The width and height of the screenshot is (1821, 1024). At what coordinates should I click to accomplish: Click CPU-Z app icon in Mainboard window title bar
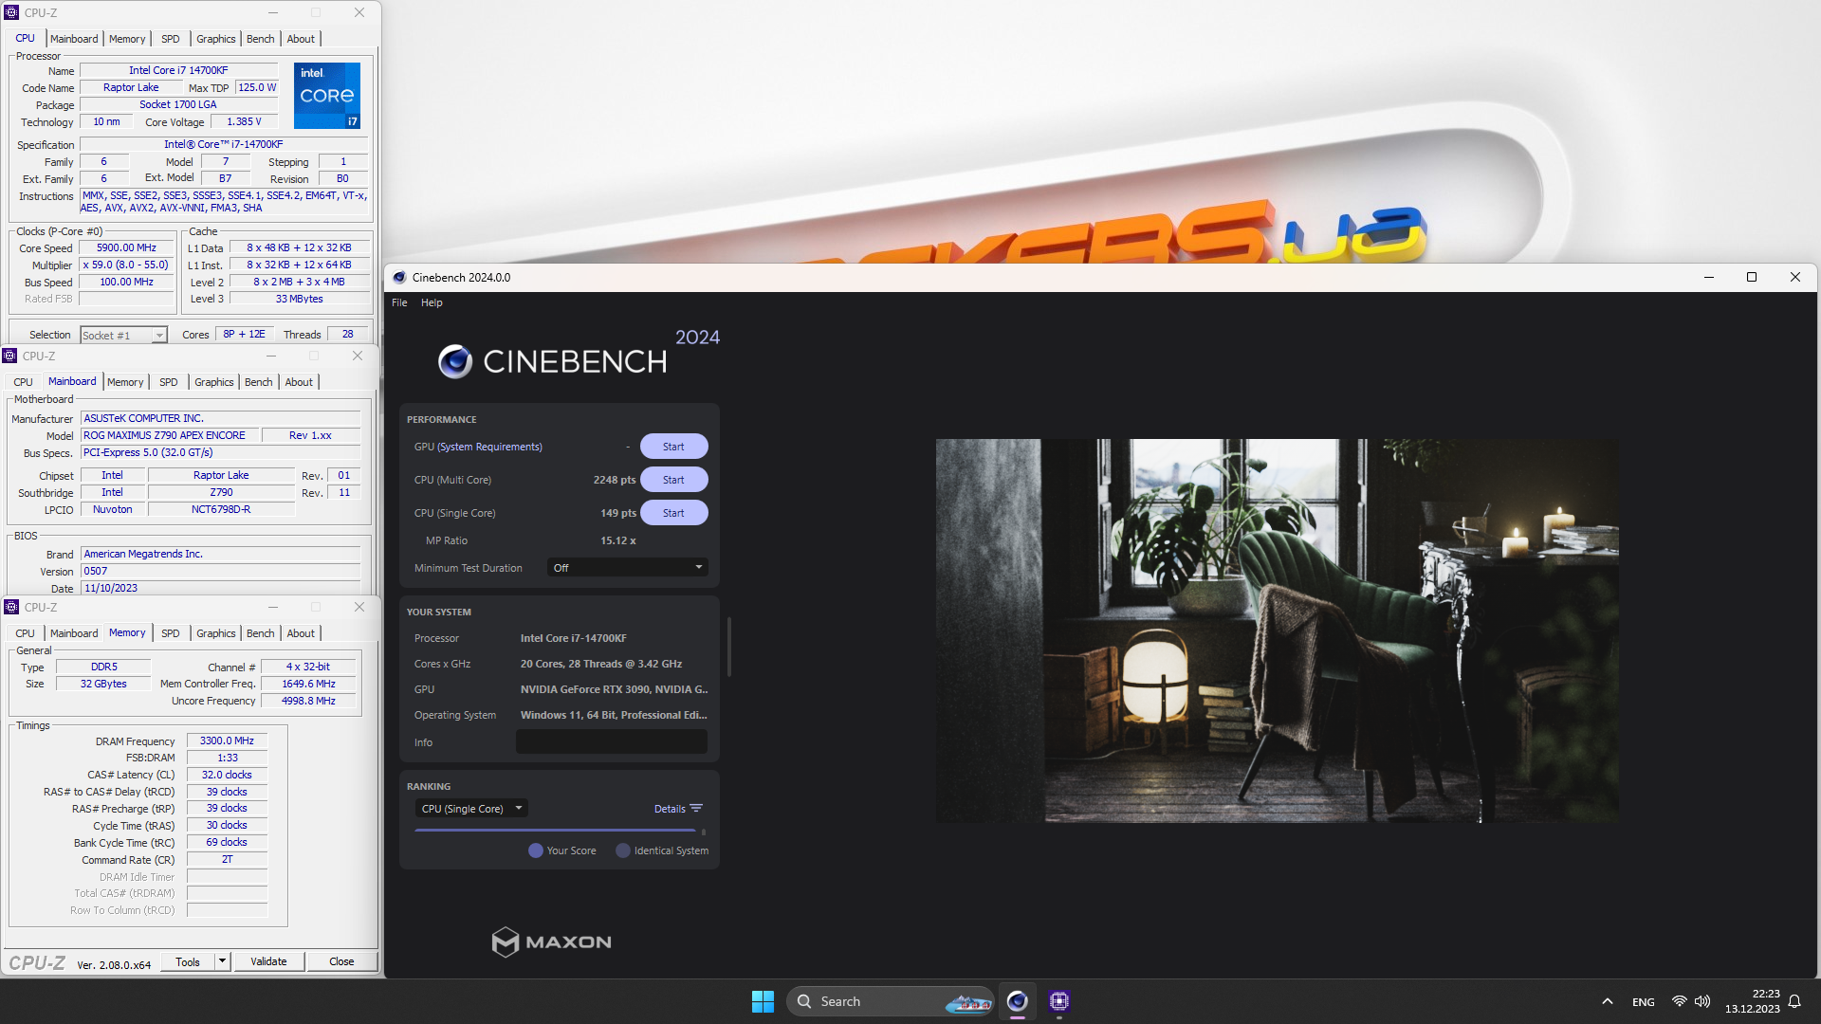click(x=9, y=356)
